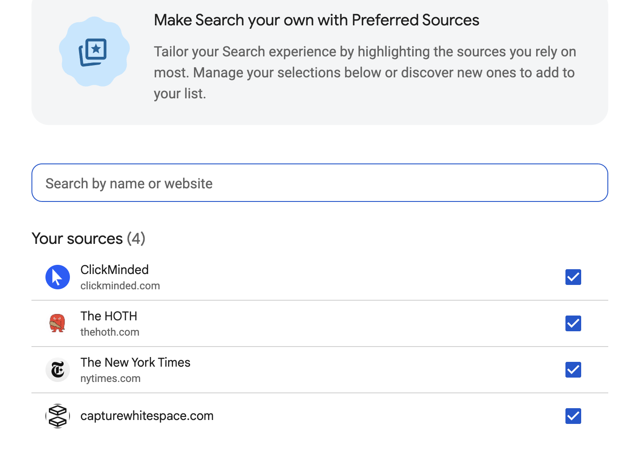The height and width of the screenshot is (458, 624).
Task: Uncheck The HOTH source checkbox
Action: [573, 323]
